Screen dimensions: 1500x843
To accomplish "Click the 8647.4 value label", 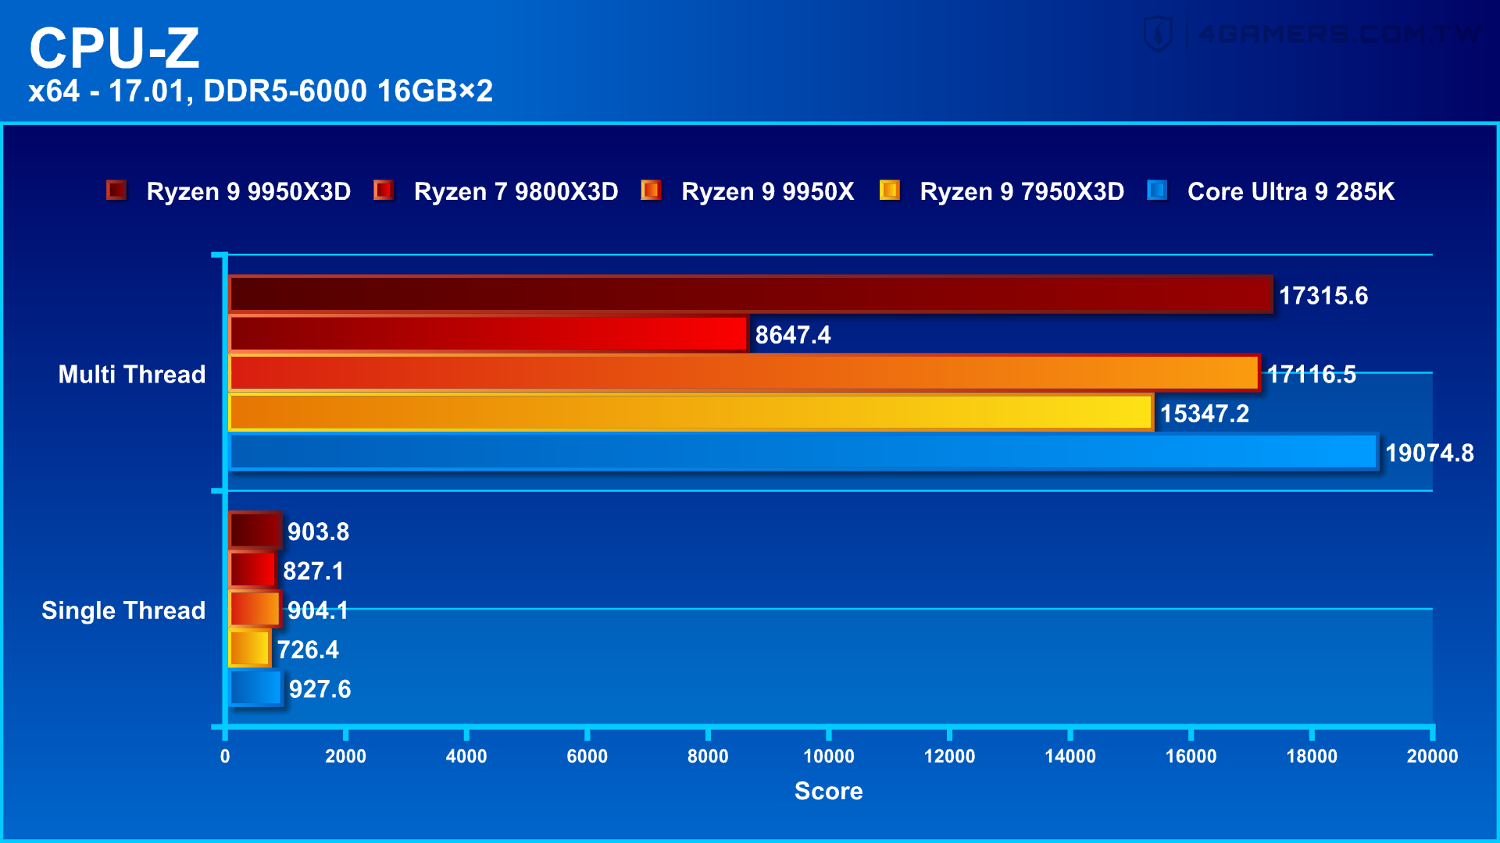I will [x=793, y=335].
